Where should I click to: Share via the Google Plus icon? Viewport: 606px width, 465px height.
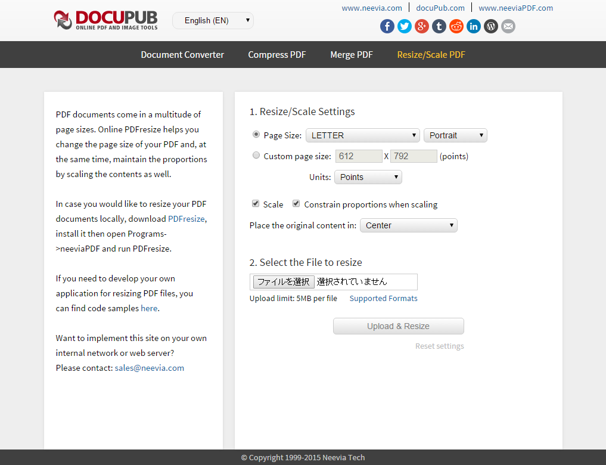tap(422, 26)
